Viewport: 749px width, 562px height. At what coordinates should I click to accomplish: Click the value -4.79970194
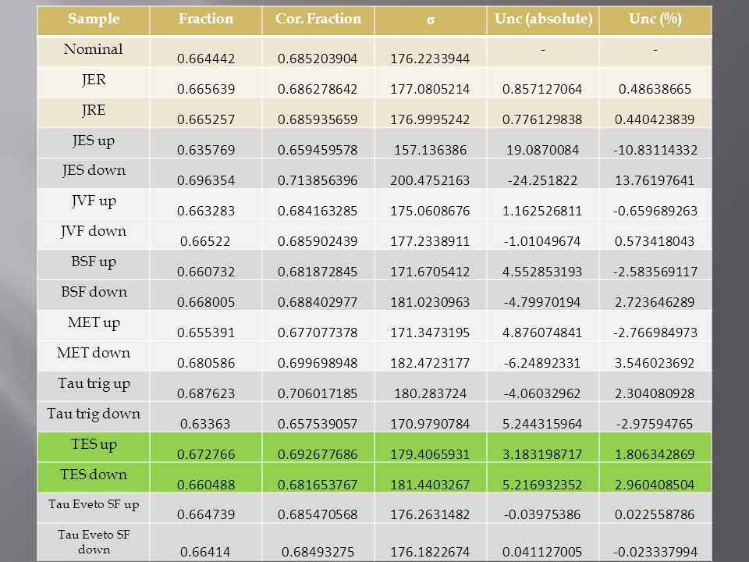[542, 302]
